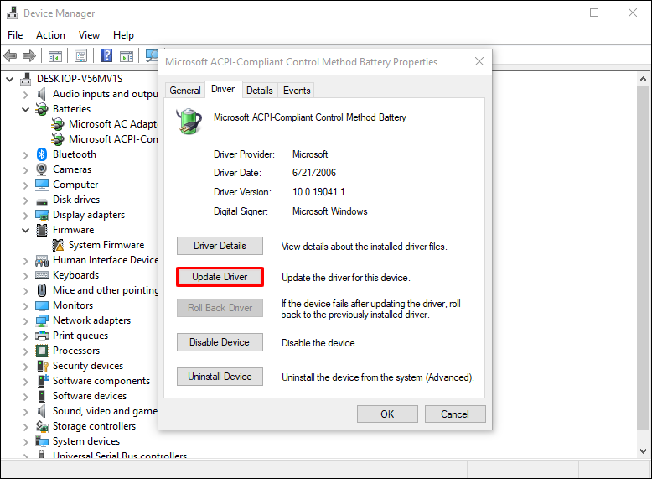Click the Show/Hide Action Pane toolbar icon

[x=127, y=55]
